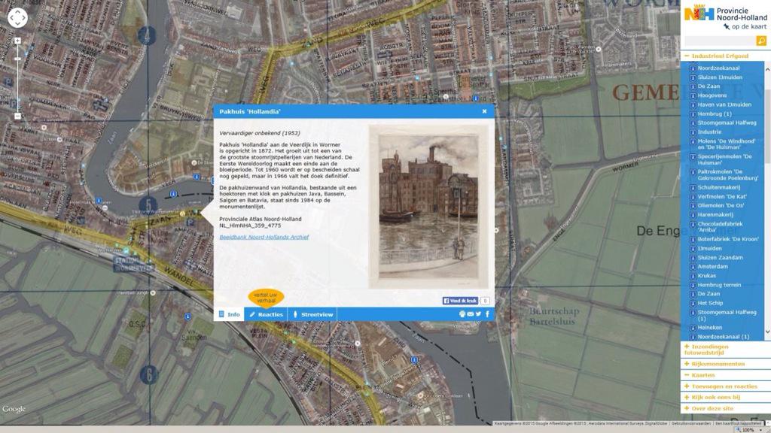Expand the Rijksmonumenten section
Screen dimensions: 771x433
coord(715,364)
